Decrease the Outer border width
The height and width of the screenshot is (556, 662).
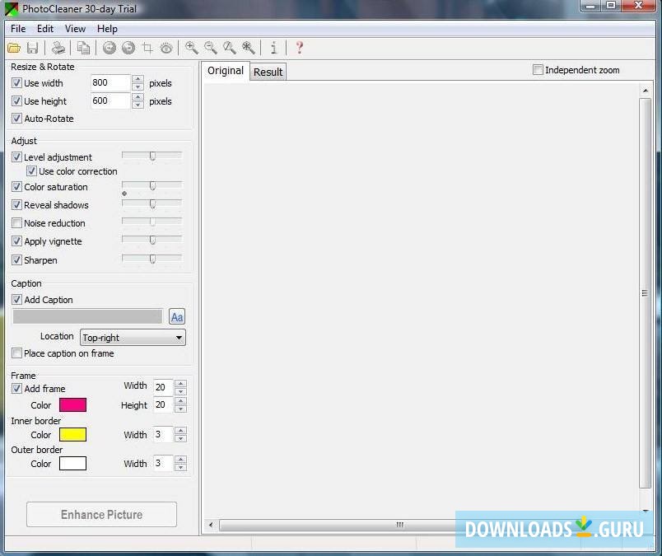pyautogui.click(x=180, y=467)
